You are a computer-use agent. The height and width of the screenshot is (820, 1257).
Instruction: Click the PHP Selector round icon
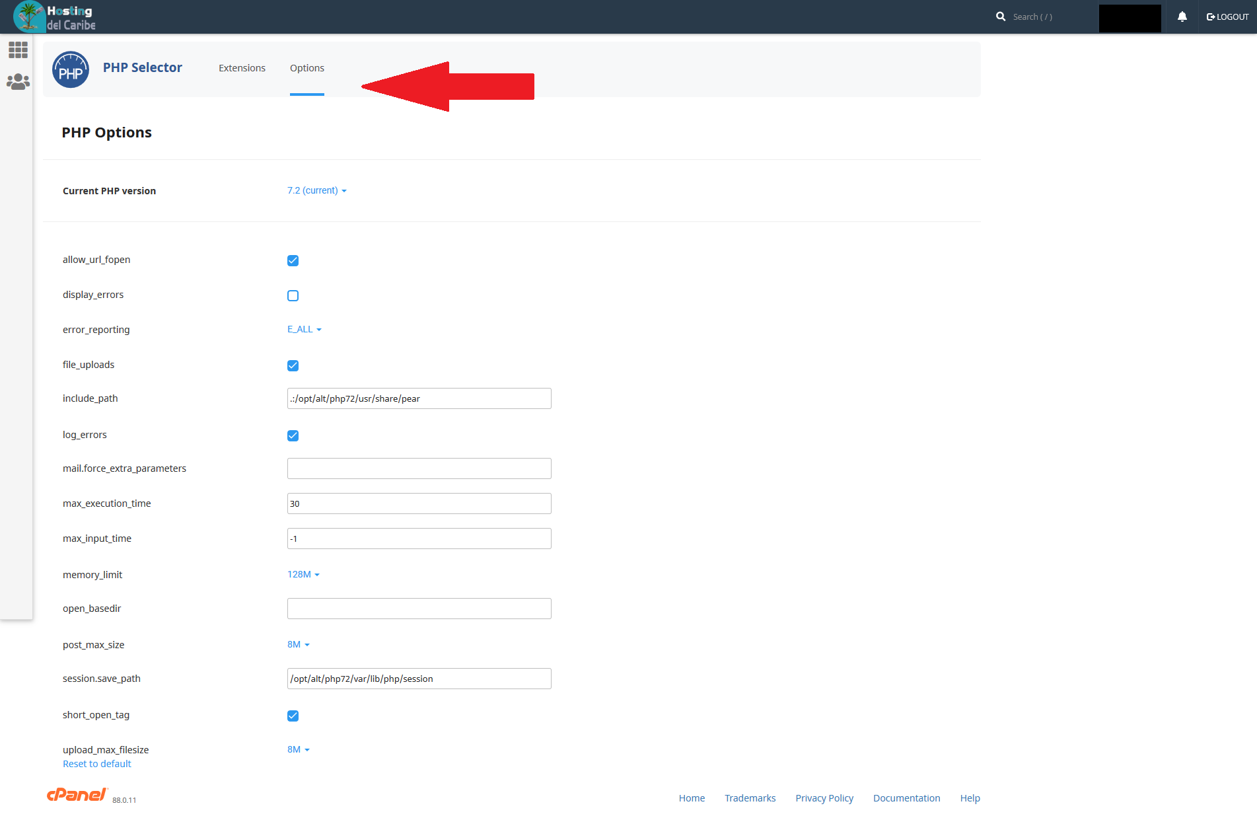[71, 69]
